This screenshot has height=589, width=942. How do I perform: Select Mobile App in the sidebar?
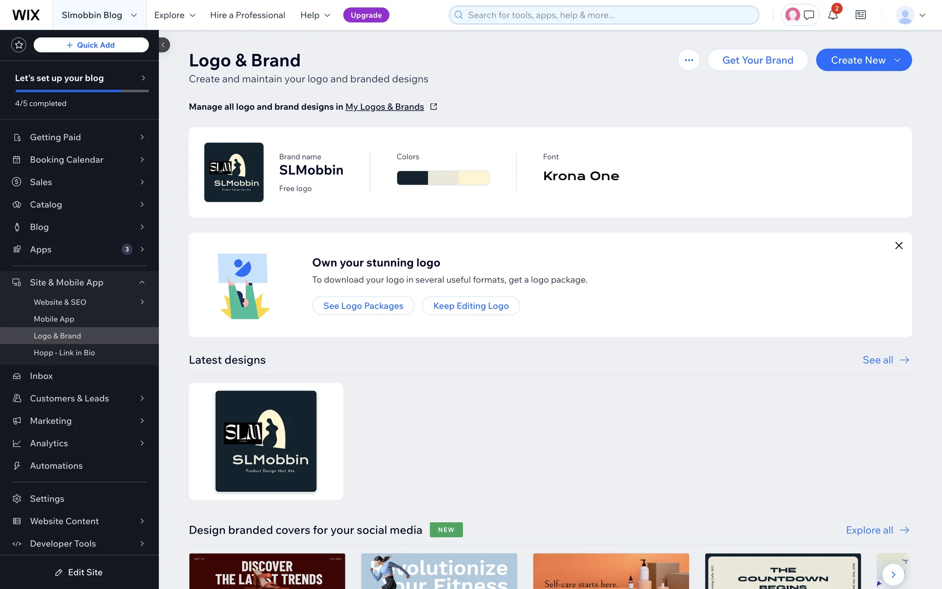click(54, 319)
